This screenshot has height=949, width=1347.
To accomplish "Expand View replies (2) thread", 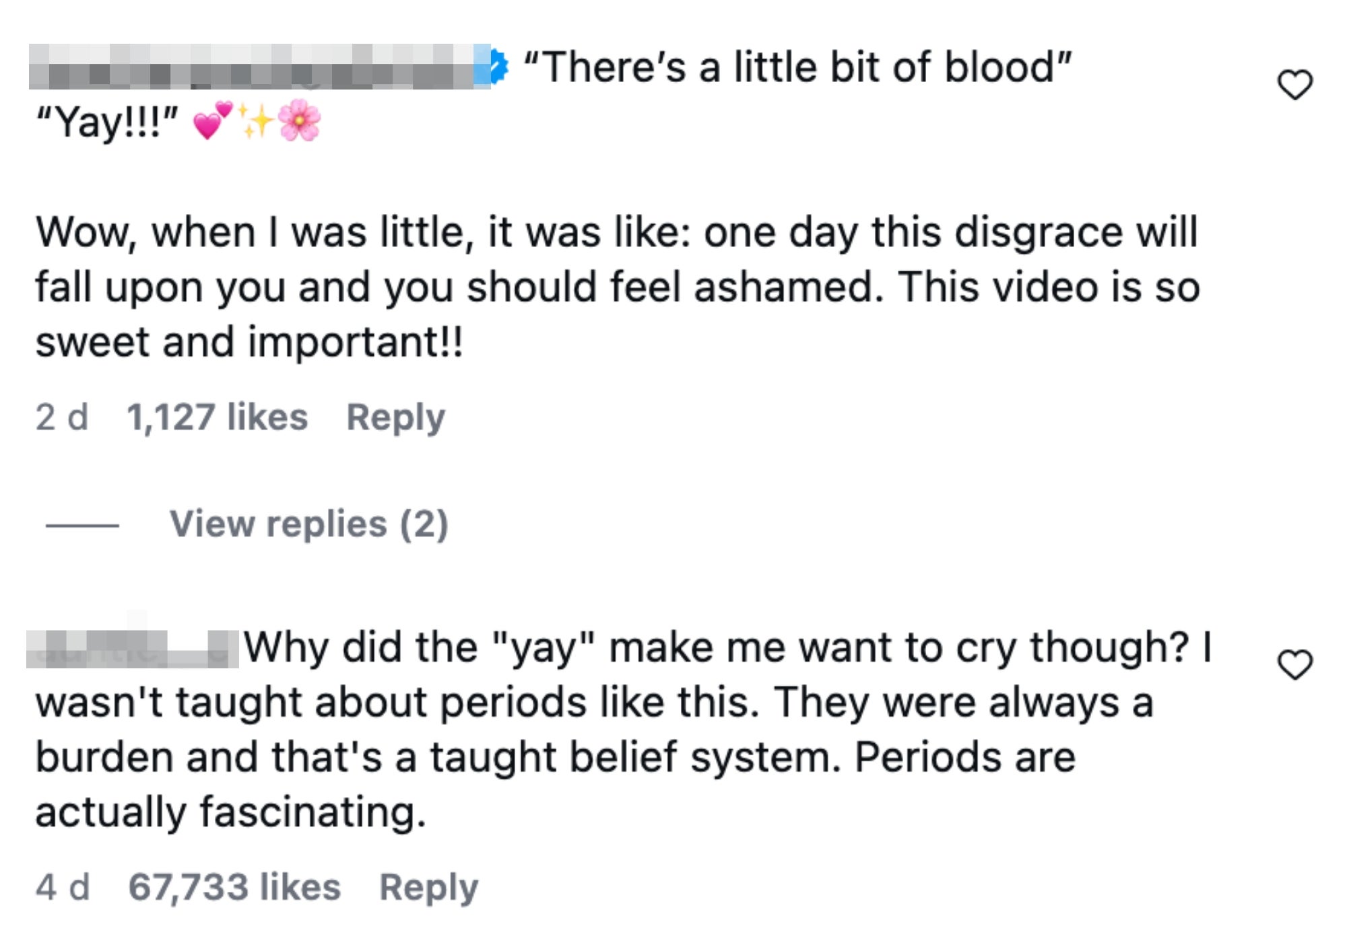I will click(x=308, y=524).
